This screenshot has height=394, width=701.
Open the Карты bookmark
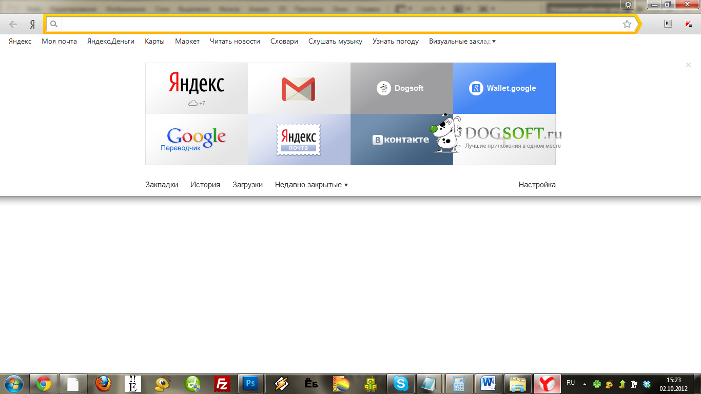click(x=154, y=41)
